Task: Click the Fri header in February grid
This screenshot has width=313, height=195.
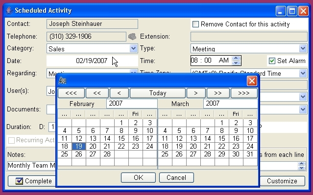Action: tap(135, 114)
